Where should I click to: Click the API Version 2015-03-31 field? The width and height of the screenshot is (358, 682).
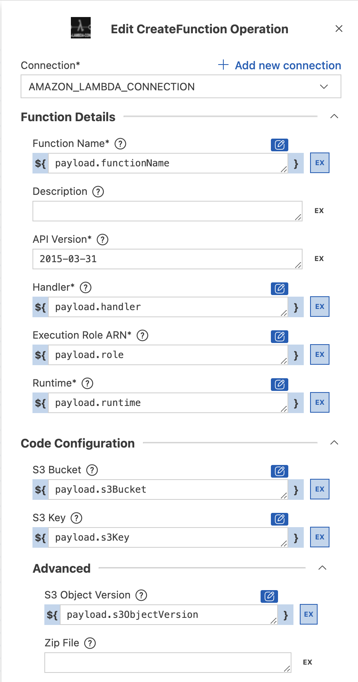point(168,259)
